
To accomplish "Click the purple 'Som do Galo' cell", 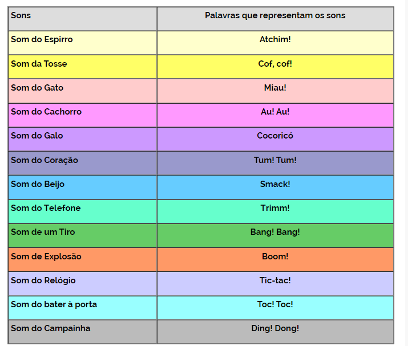I will point(83,139).
